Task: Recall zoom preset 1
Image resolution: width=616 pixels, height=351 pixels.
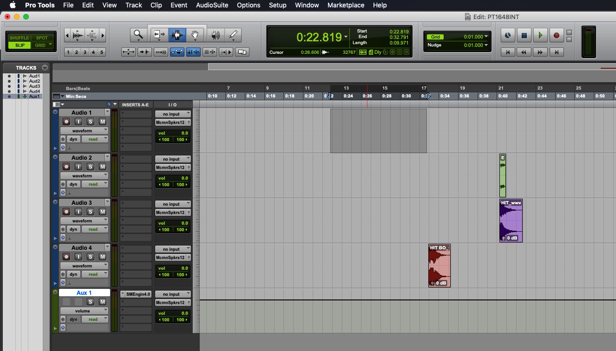Action: tap(68, 52)
